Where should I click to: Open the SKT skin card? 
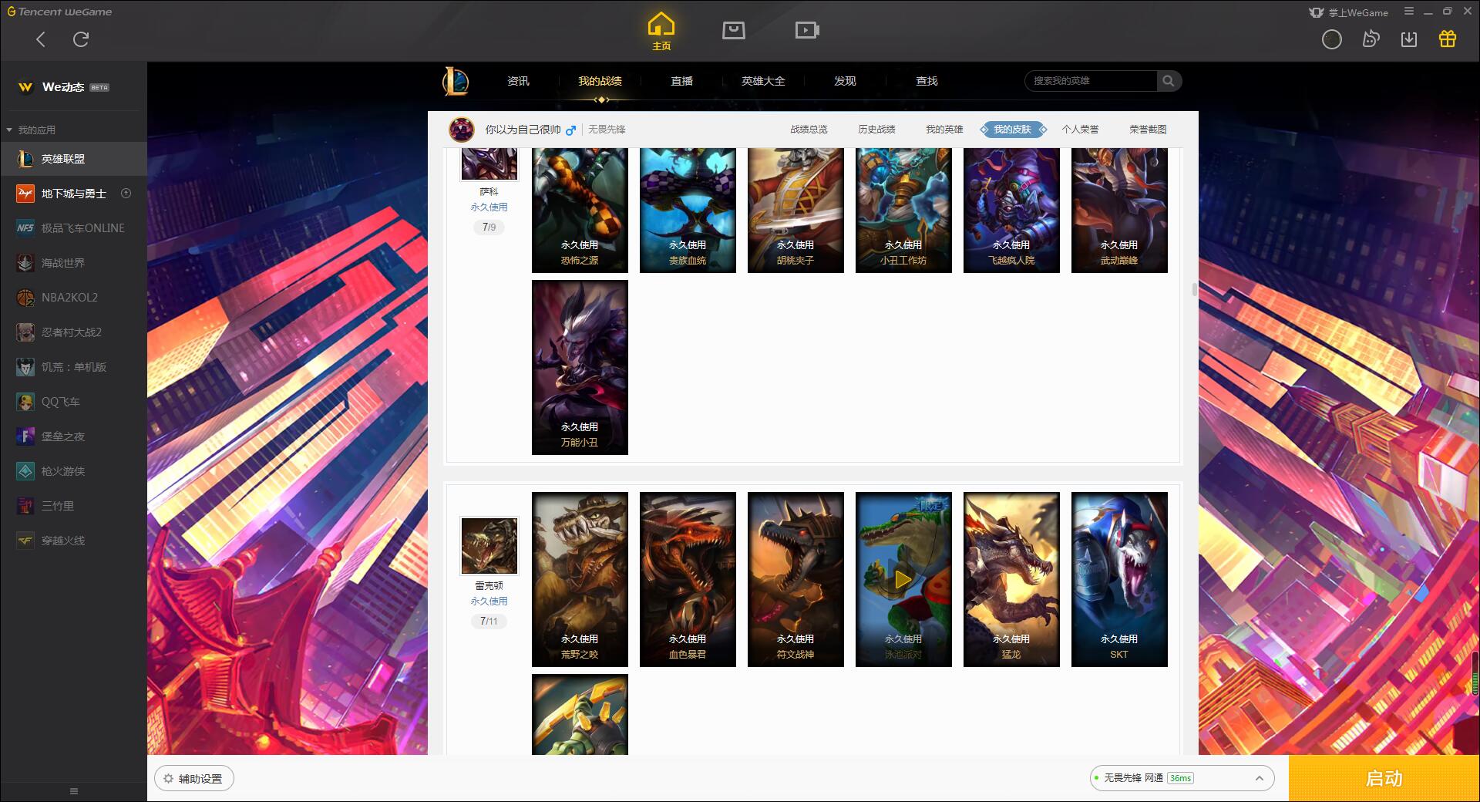click(x=1119, y=579)
